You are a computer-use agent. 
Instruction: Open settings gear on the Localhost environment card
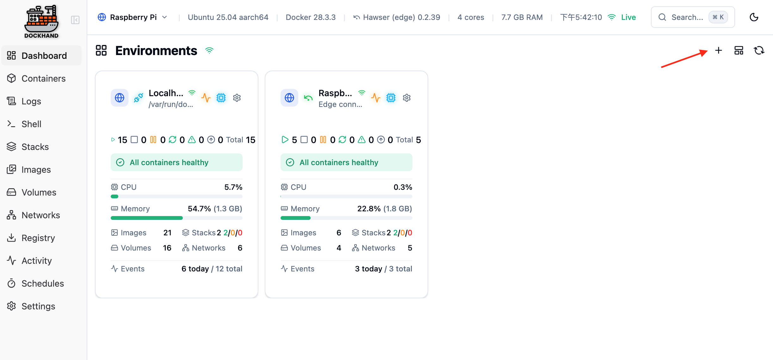[237, 98]
